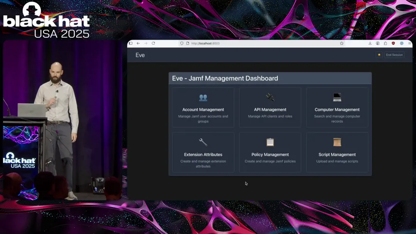The height and width of the screenshot is (234, 416).
Task: Reload the page with the refresh icon
Action: coord(153,43)
